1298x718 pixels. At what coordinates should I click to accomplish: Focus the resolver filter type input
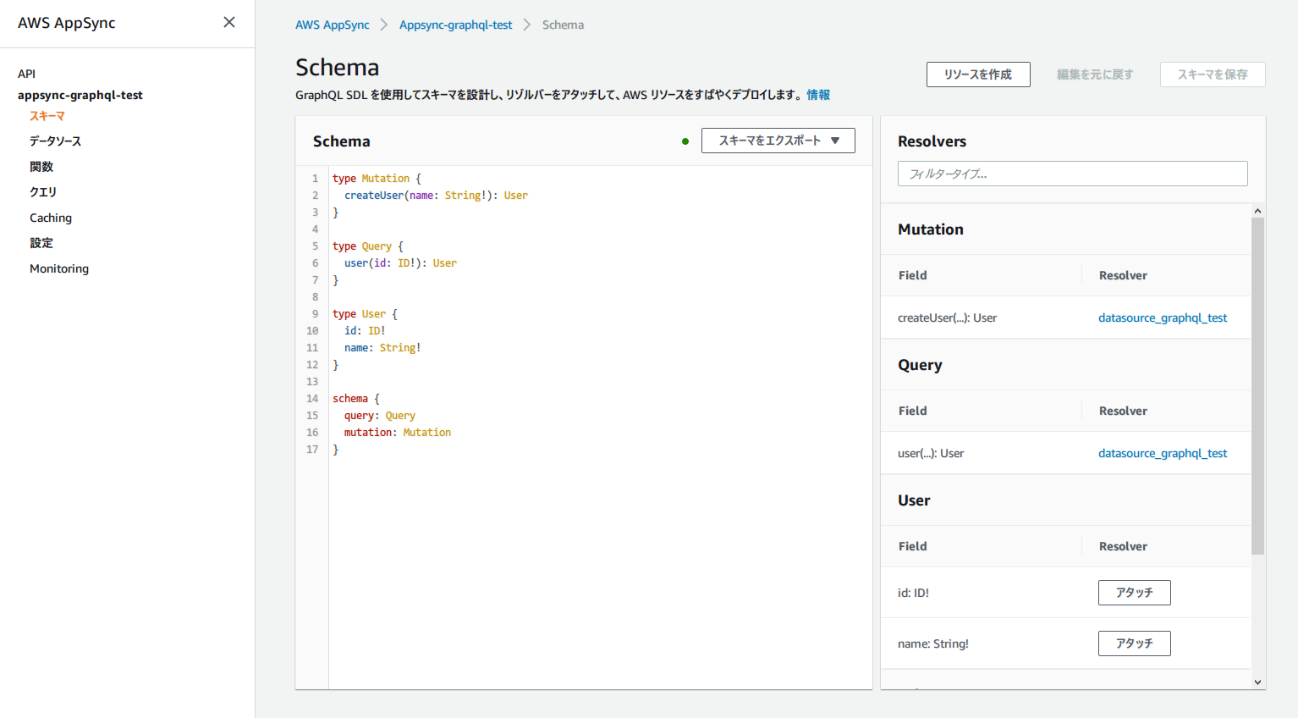(1072, 174)
